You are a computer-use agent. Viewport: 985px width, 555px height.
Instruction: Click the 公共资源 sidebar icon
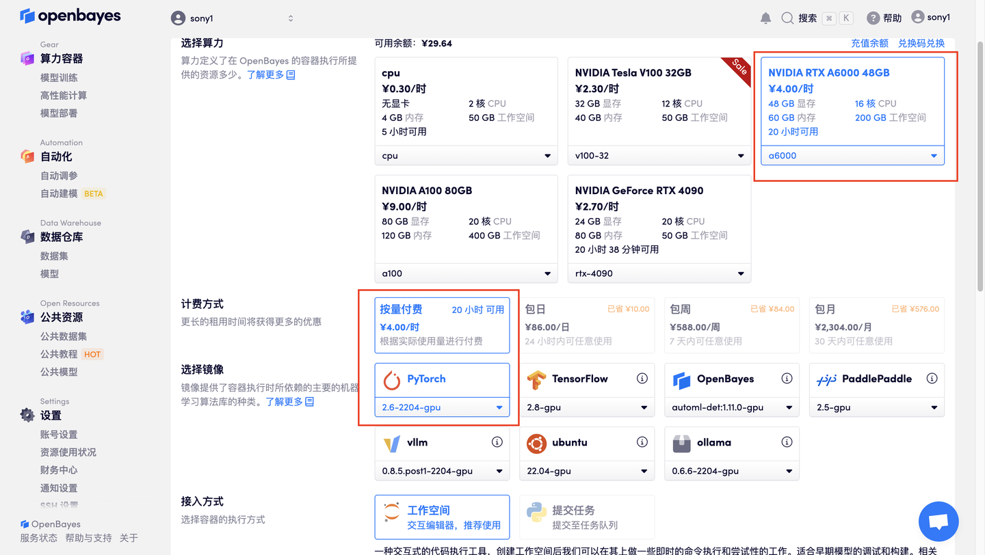pyautogui.click(x=27, y=317)
